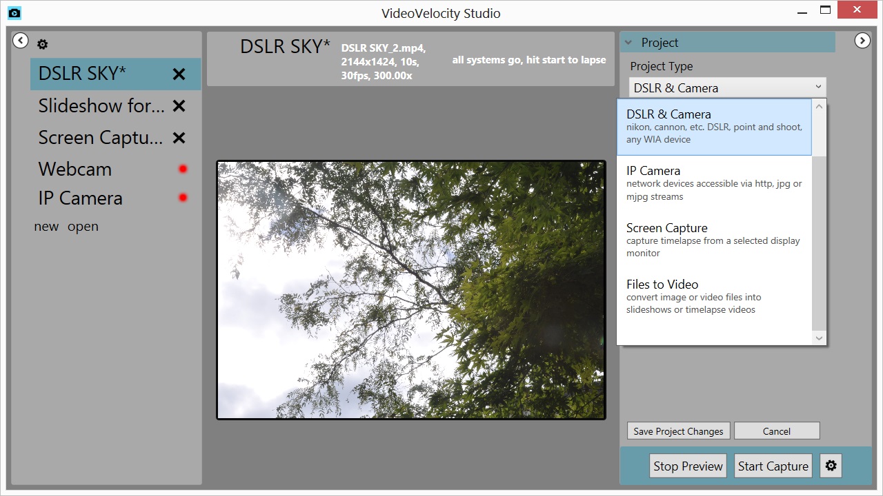This screenshot has width=883, height=496.
Task: Choose Screen Capture project type option
Action: pyautogui.click(x=714, y=240)
